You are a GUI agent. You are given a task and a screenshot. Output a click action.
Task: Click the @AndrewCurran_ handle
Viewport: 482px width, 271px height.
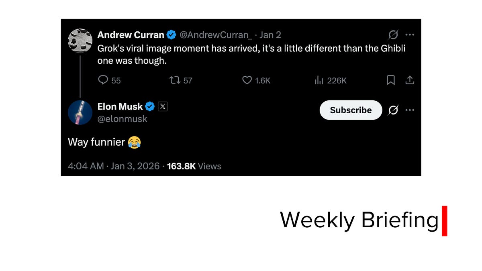click(216, 35)
